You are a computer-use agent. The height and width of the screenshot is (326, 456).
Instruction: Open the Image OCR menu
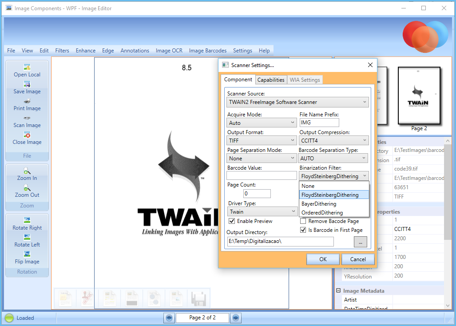[x=169, y=50]
